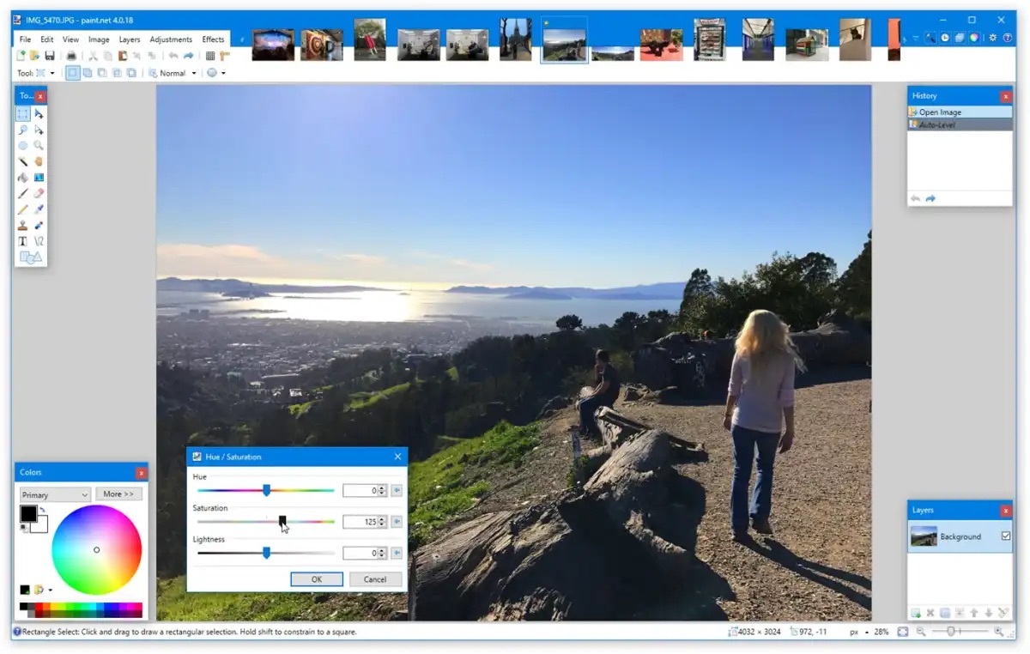1030x654 pixels.
Task: Select the Open Image history entry
Action: 960,112
